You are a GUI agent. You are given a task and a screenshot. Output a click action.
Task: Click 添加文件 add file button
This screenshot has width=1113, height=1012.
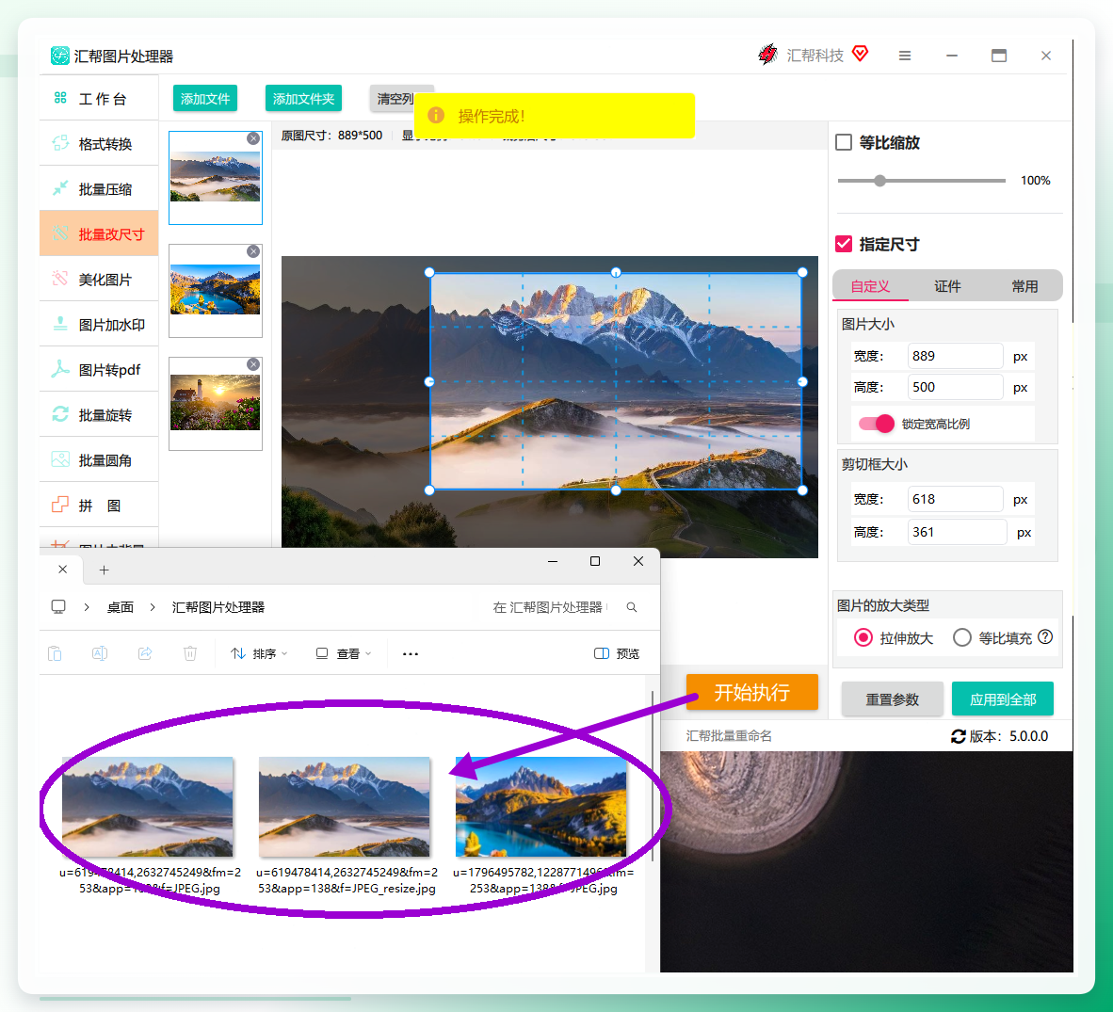(x=205, y=99)
